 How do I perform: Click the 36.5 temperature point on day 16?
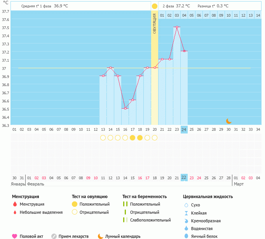[125, 109]
